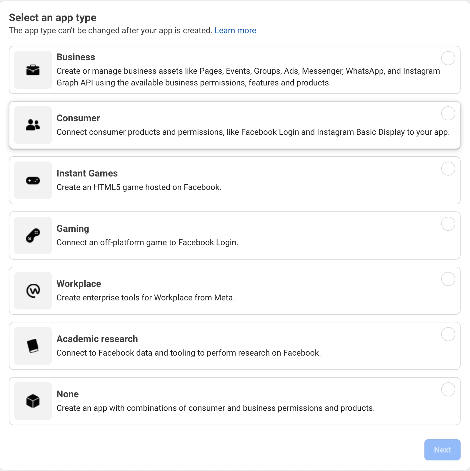Click the Academic research book icon
Viewport: 470px width, 471px height.
33,346
